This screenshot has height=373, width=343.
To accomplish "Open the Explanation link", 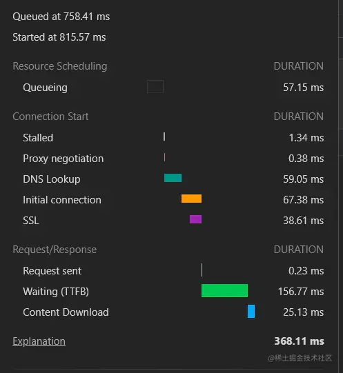I will (x=39, y=341).
